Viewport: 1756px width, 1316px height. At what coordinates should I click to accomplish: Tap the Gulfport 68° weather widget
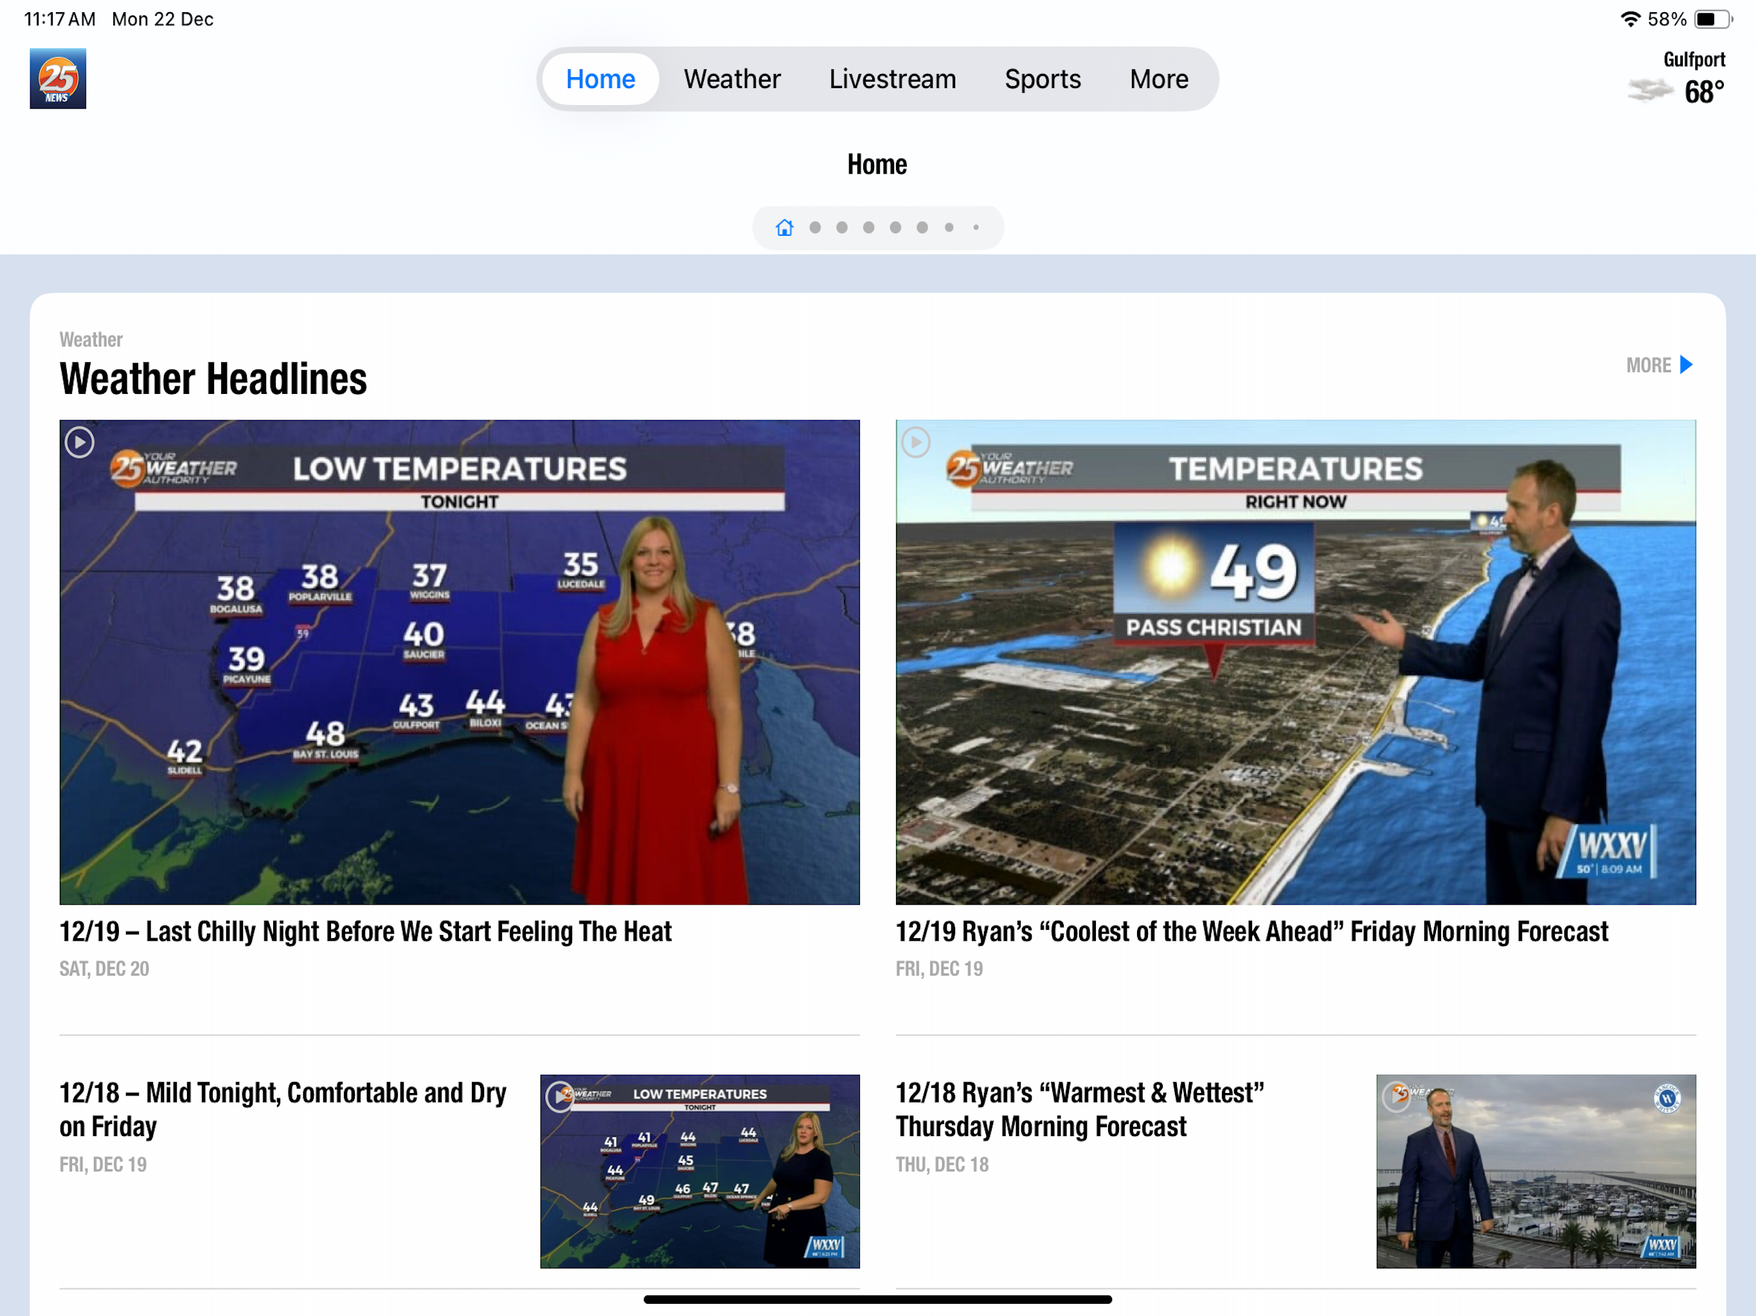[1676, 78]
